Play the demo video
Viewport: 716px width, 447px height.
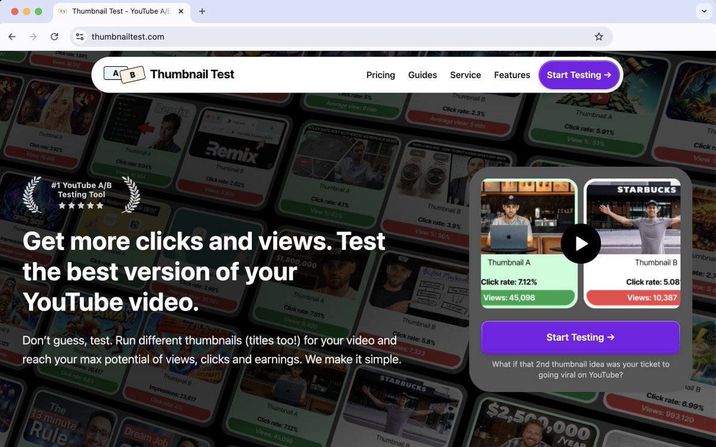tap(581, 243)
